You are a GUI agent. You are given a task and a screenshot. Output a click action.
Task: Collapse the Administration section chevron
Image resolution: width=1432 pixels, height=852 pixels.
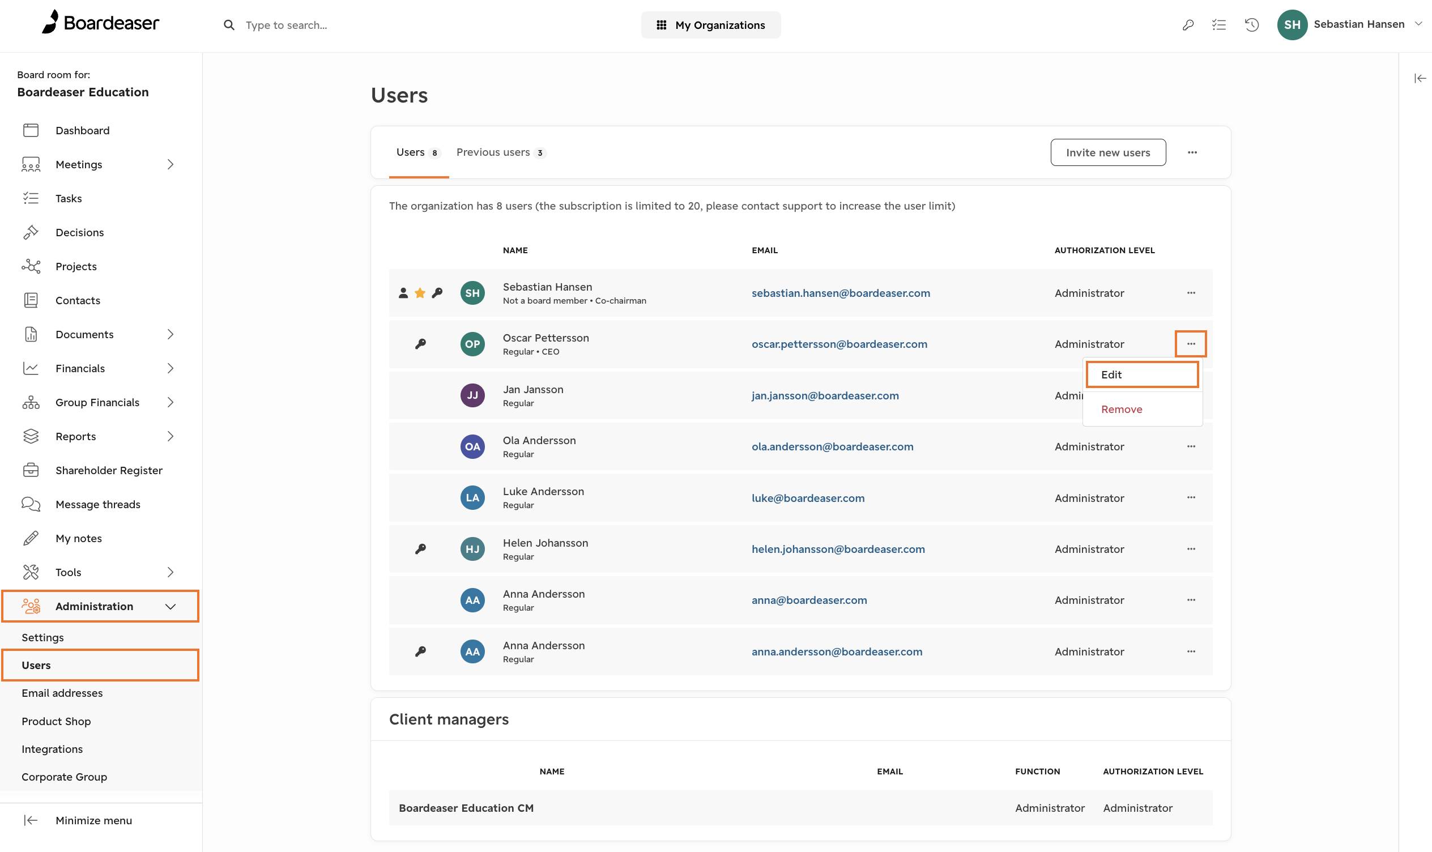pyautogui.click(x=171, y=606)
